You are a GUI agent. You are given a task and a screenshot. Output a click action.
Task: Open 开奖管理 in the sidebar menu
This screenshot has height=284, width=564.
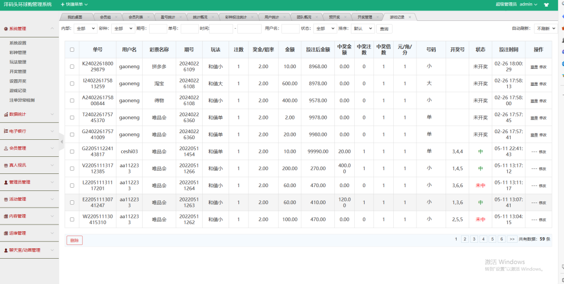tap(18, 72)
